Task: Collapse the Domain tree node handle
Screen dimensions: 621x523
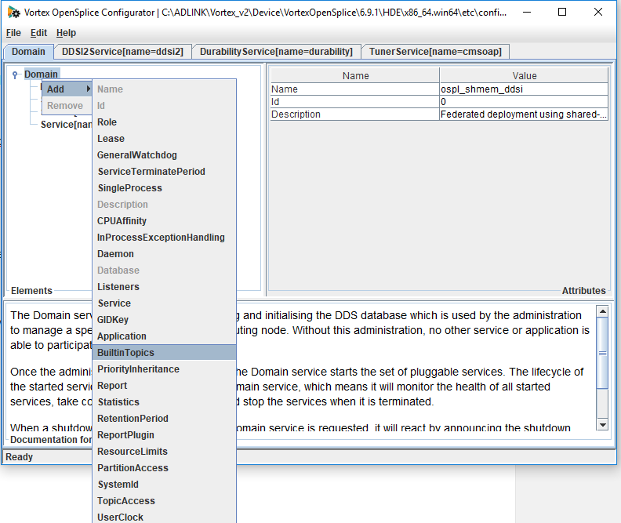Action: pyautogui.click(x=15, y=74)
